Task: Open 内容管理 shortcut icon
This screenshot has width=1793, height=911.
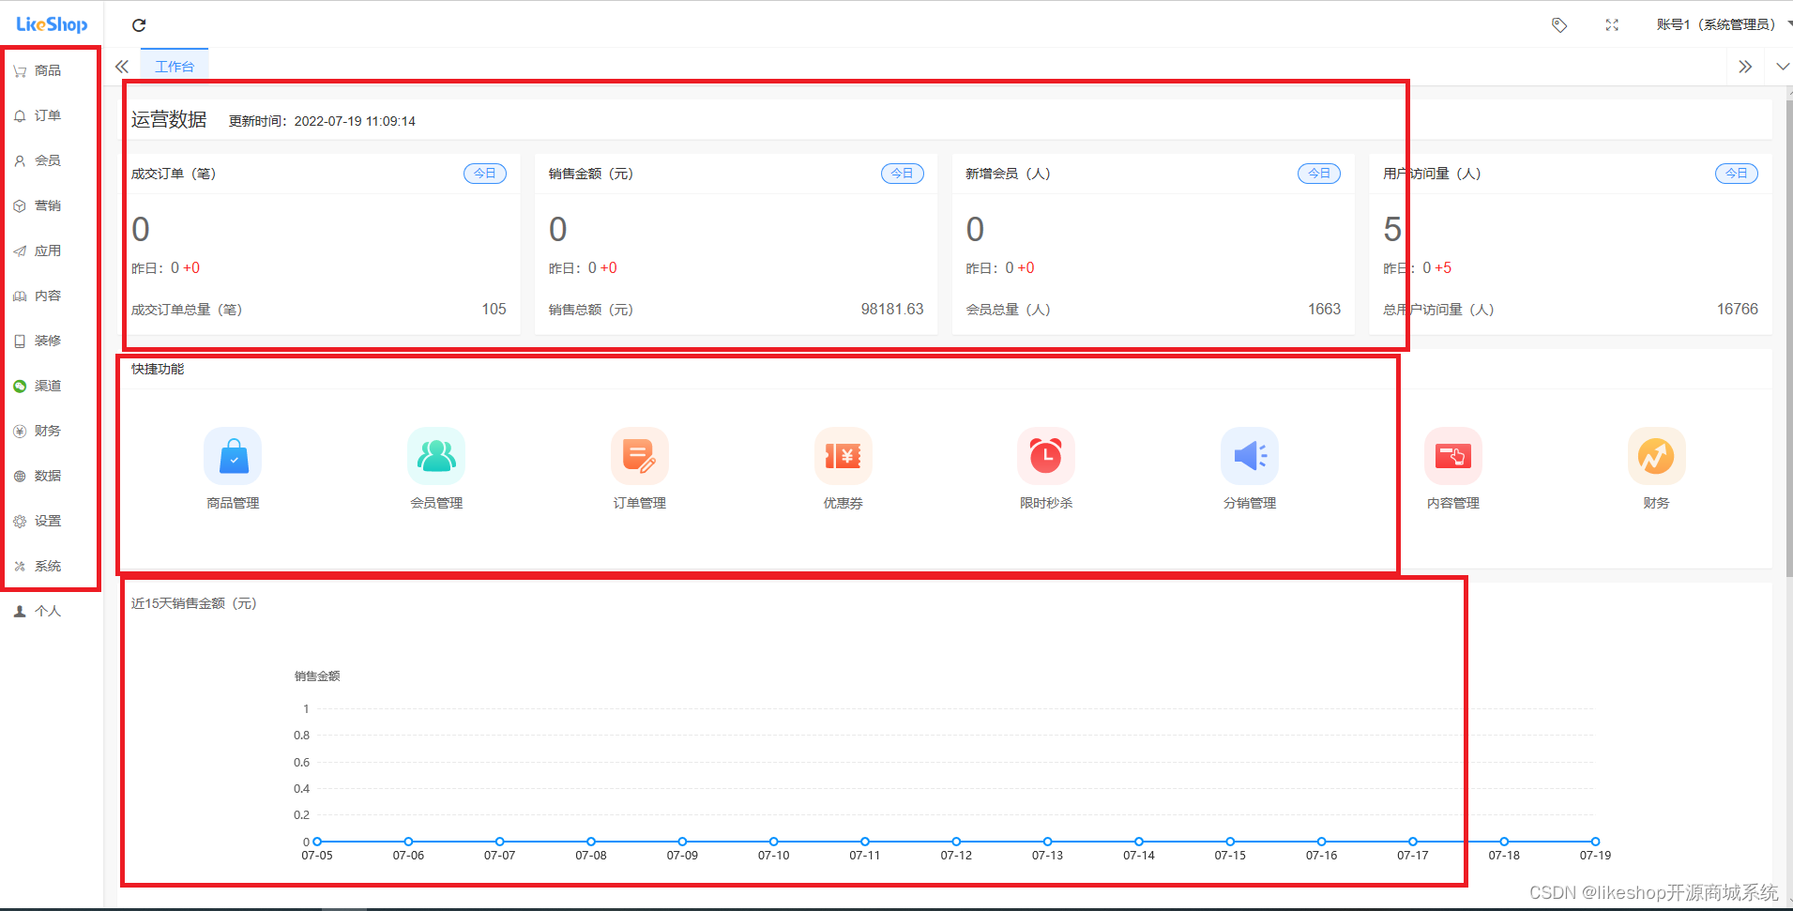Action: click(1453, 456)
